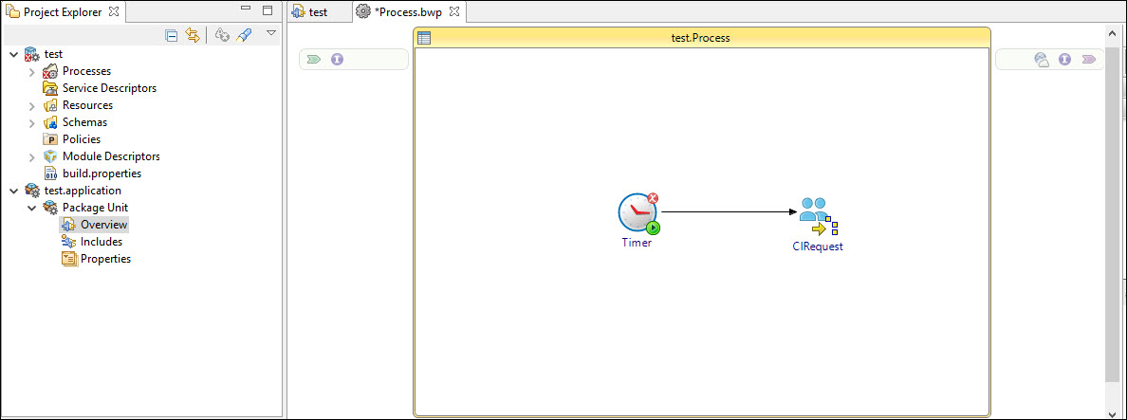
Task: Minimize the Project Explorer panel
Action: click(247, 9)
